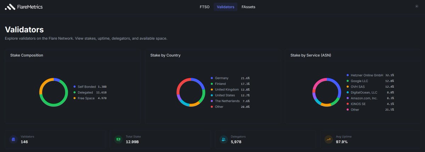Click the United States legend dot
Viewport: 425px width, 152px height.
pyautogui.click(x=212, y=95)
